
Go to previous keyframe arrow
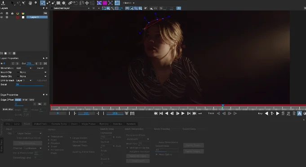point(266,114)
